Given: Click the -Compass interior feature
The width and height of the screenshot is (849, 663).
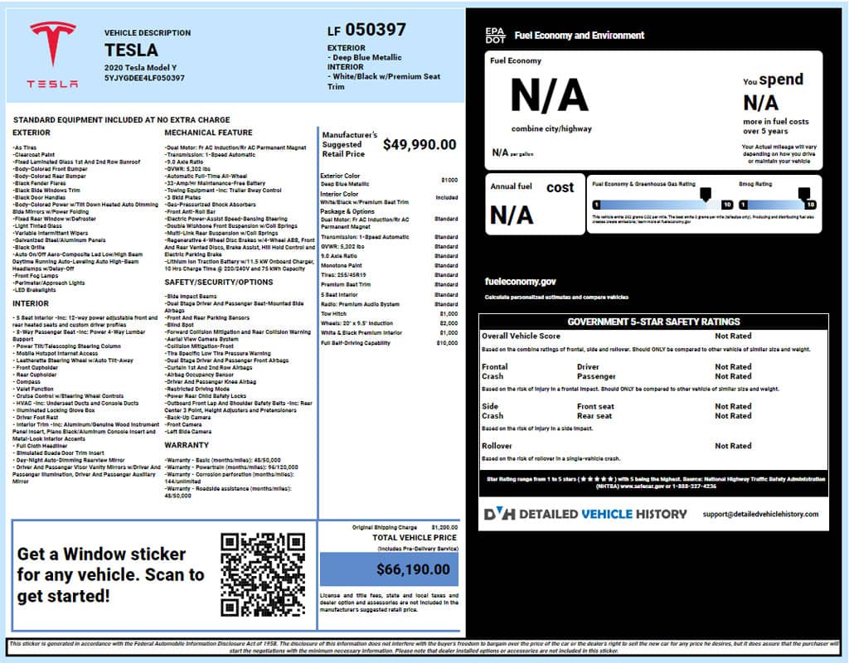Looking at the screenshot, I should click(x=27, y=381).
